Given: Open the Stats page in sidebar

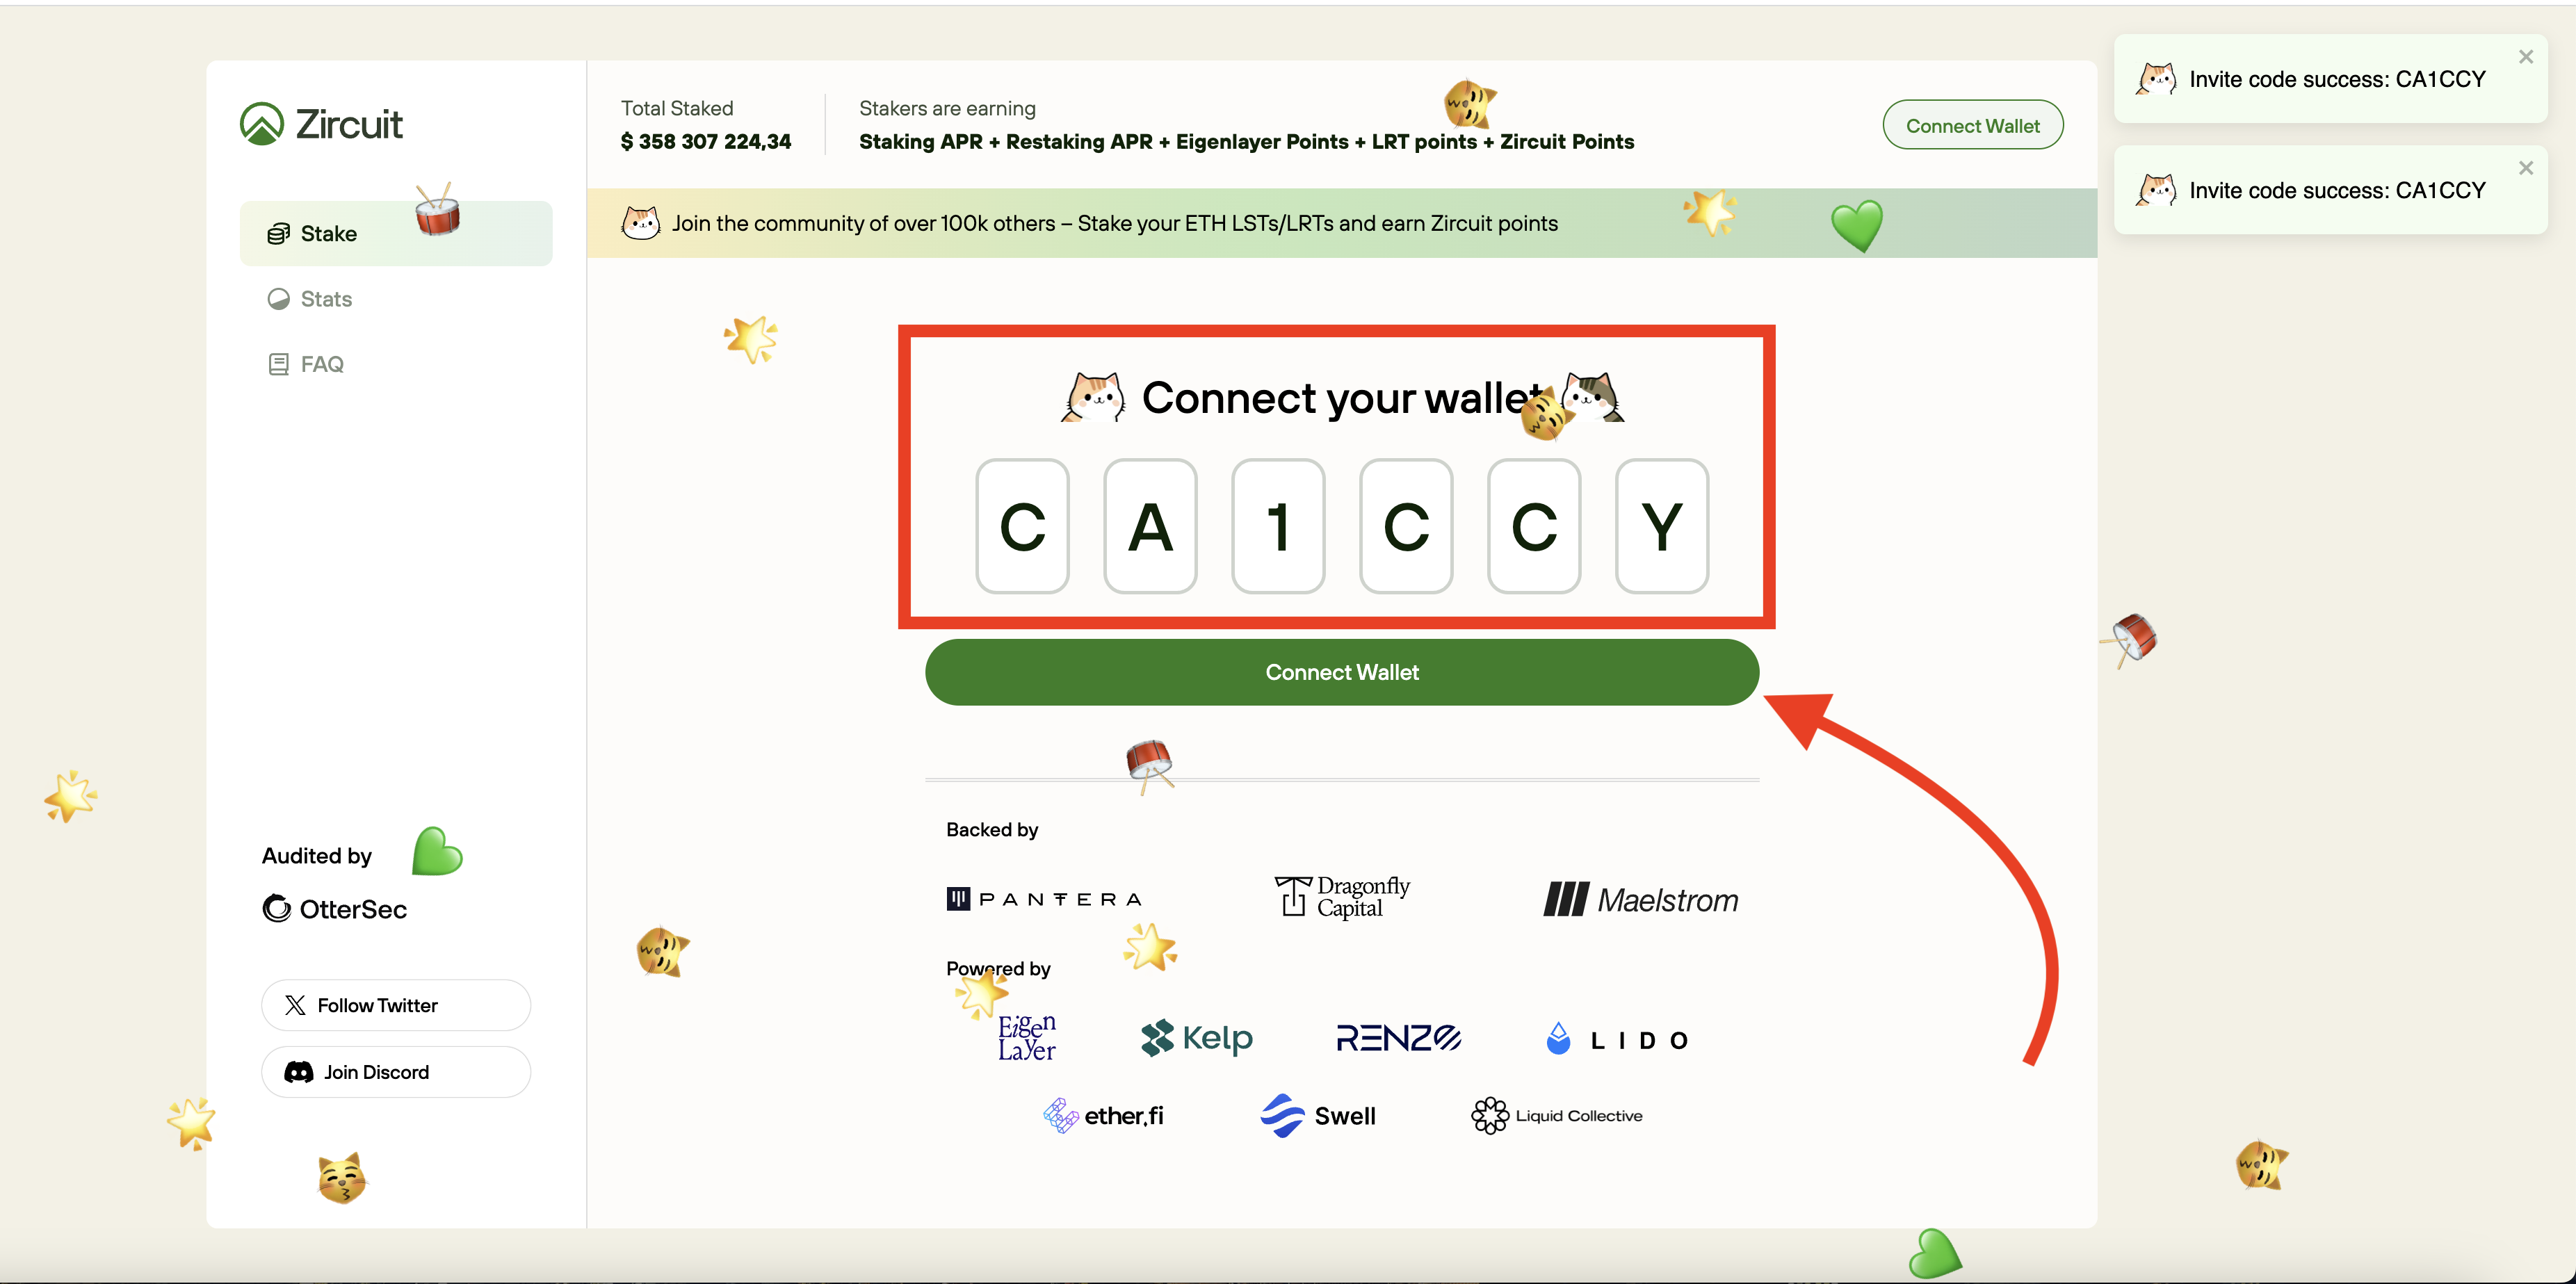Looking at the screenshot, I should point(325,299).
